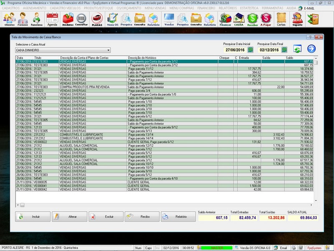Click the blue arrow next icon

tap(311, 49)
